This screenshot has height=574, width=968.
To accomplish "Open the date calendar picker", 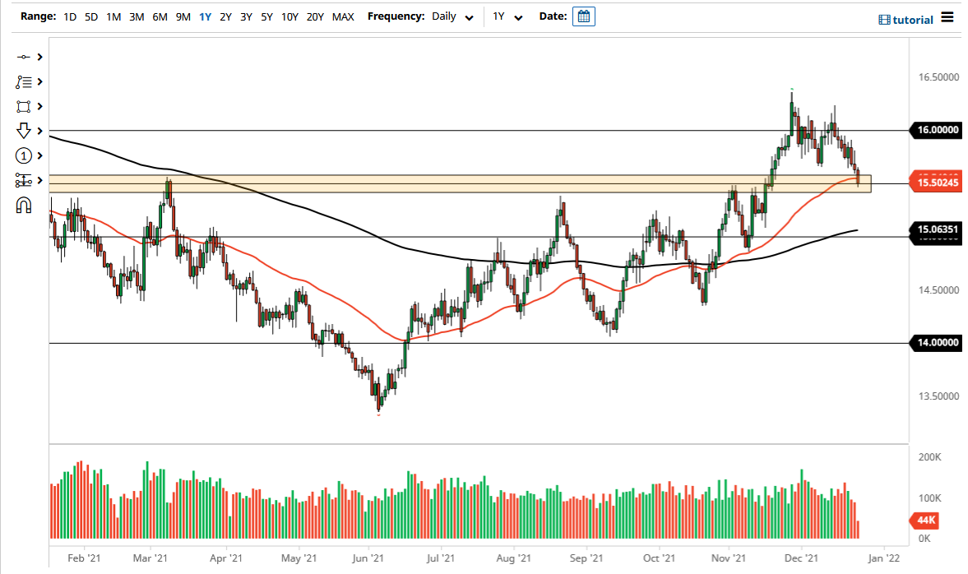I will pyautogui.click(x=584, y=16).
